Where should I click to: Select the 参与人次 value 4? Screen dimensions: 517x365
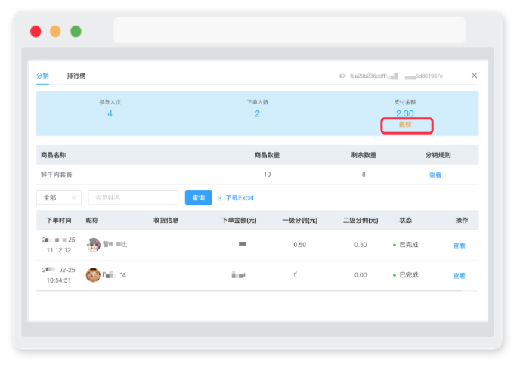(x=110, y=114)
